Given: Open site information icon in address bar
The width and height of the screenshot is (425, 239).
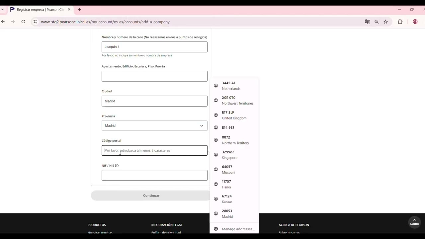Looking at the screenshot, I should 35,22.
